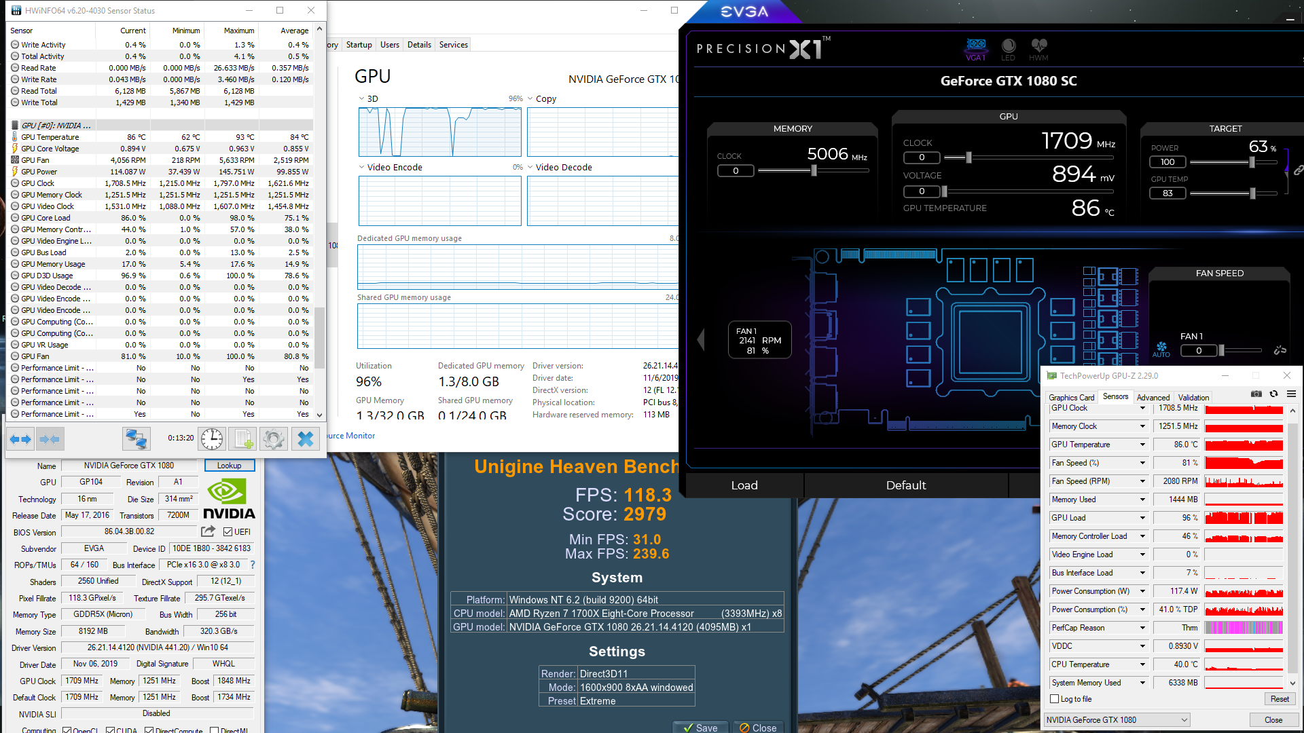The height and width of the screenshot is (733, 1304).
Task: Click the power/temp target link icon
Action: pyautogui.click(x=1298, y=170)
